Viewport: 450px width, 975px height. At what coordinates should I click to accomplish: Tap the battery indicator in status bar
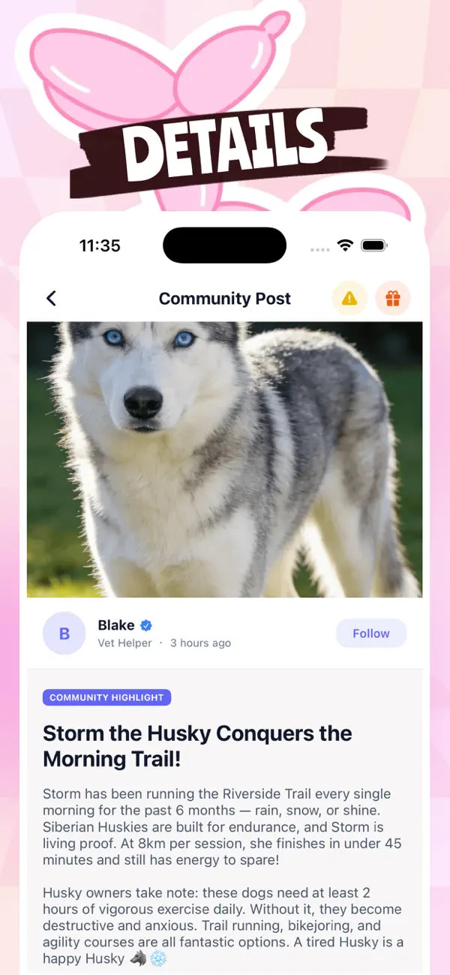click(373, 245)
